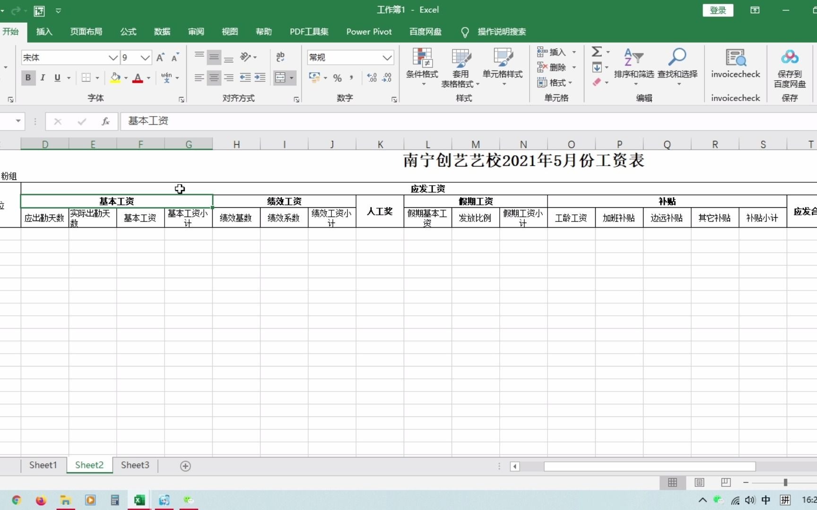This screenshot has width=817, height=510.
Task: Switch to Sheet3 tab
Action: point(135,465)
